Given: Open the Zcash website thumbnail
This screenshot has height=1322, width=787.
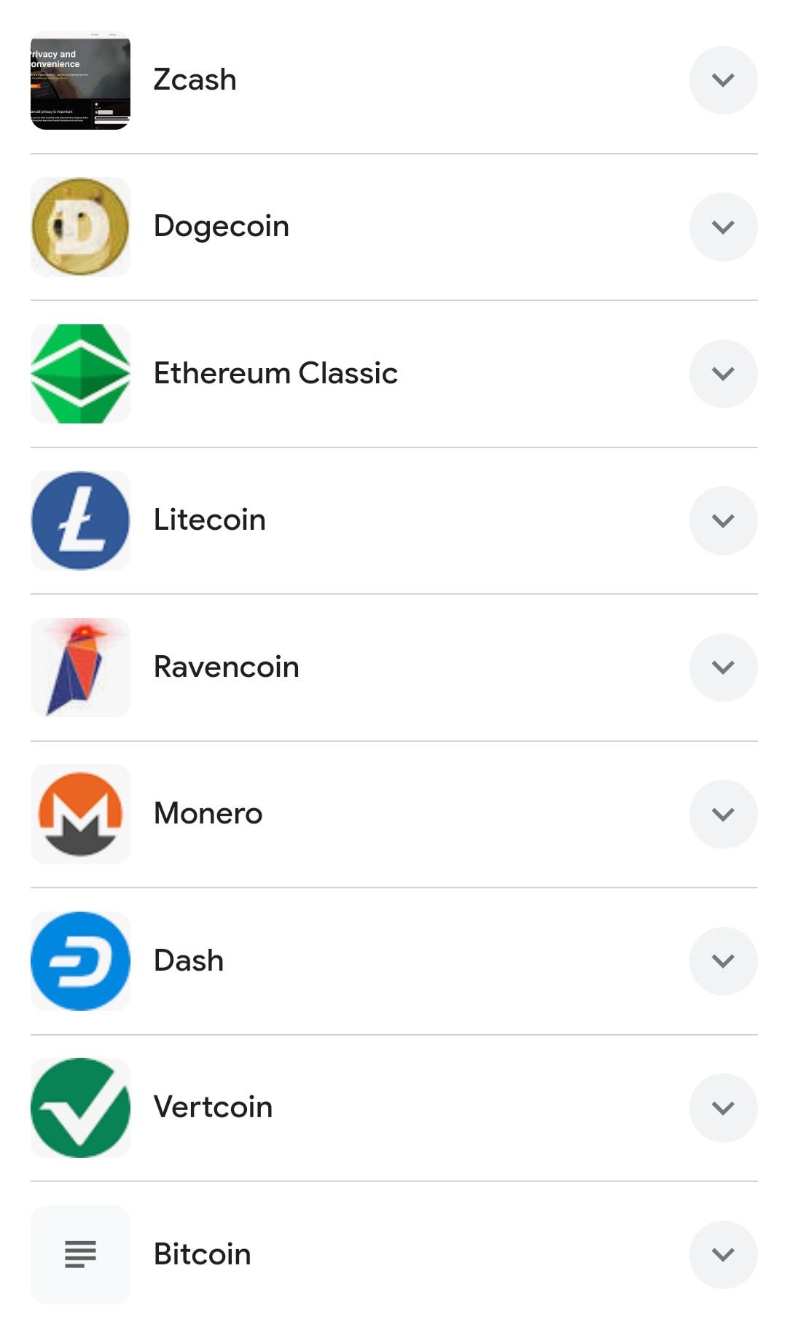Looking at the screenshot, I should pos(80,80).
